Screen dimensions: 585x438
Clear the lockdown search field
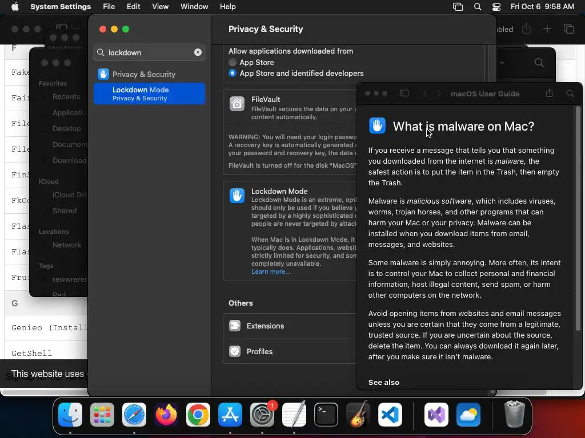pos(198,52)
